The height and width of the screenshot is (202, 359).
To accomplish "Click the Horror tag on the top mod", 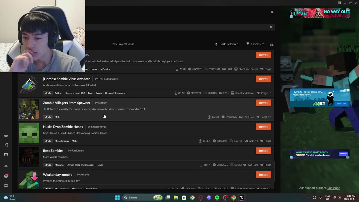I will pos(94,69).
